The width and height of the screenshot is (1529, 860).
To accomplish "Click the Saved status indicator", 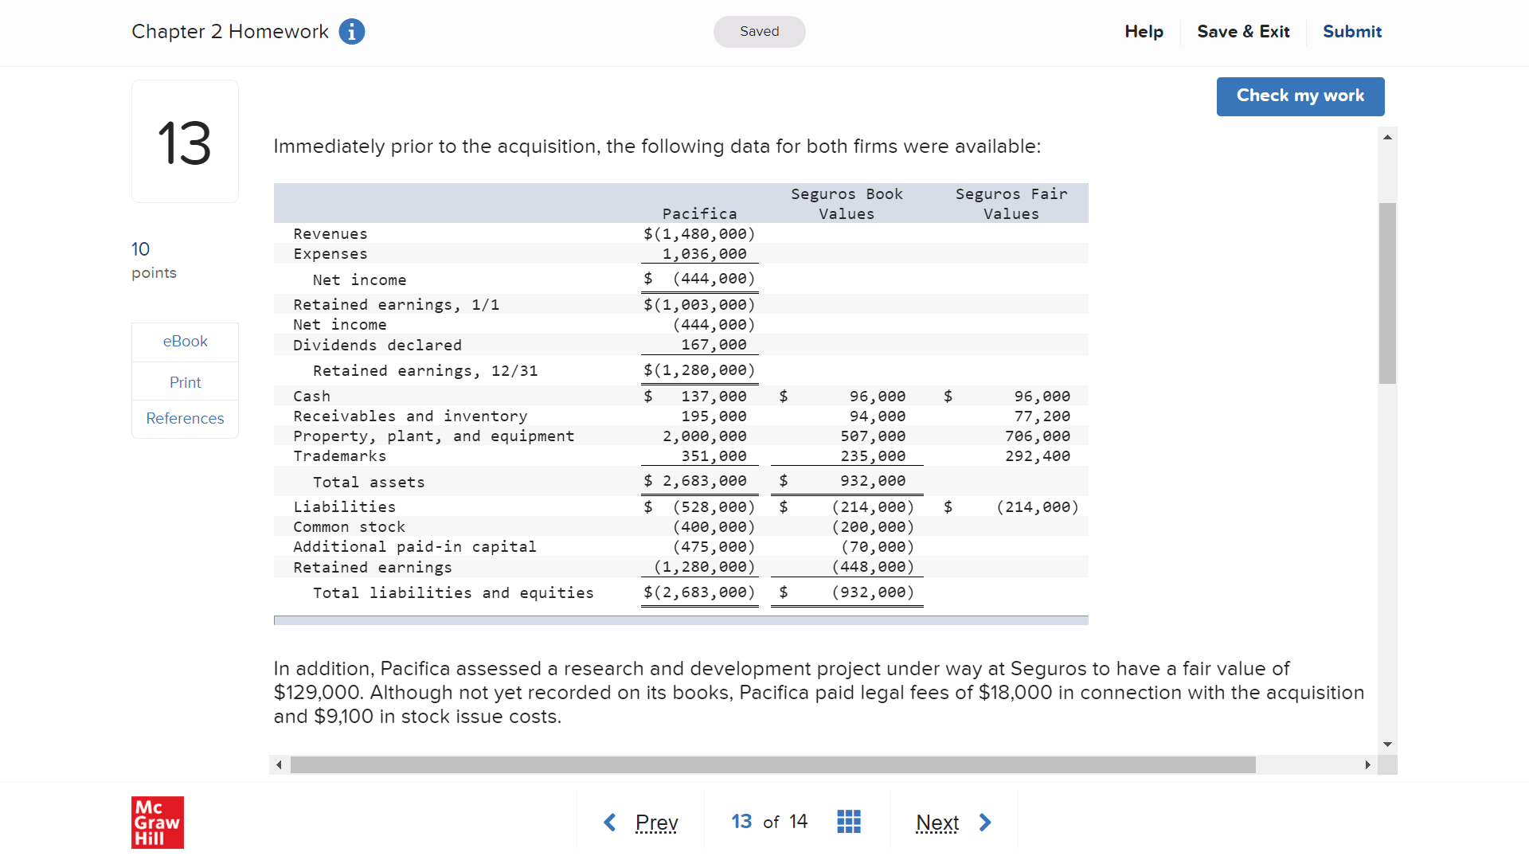I will [x=759, y=32].
